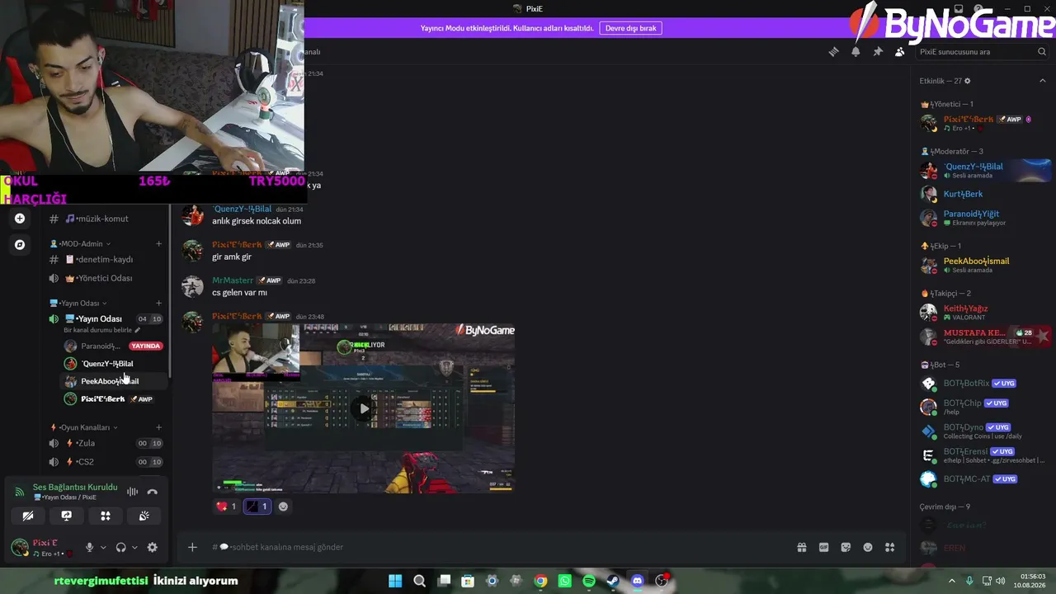Set channel status via 'Bir kanal durumu belirle'
This screenshot has height=594, width=1056.
(102, 330)
